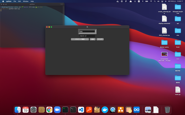Click the クリア clear button
Image resolution: width=185 pixels, height=115 pixels.
tap(100, 39)
